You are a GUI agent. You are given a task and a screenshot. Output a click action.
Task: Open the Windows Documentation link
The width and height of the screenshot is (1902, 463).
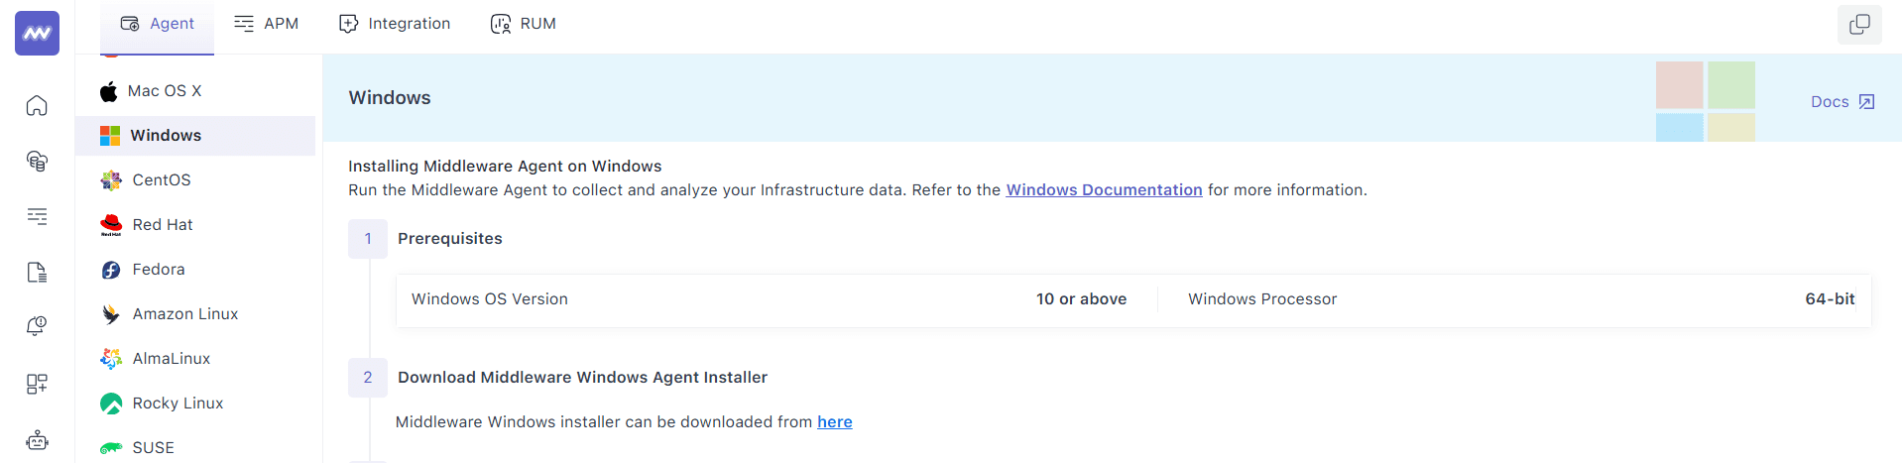[1104, 190]
